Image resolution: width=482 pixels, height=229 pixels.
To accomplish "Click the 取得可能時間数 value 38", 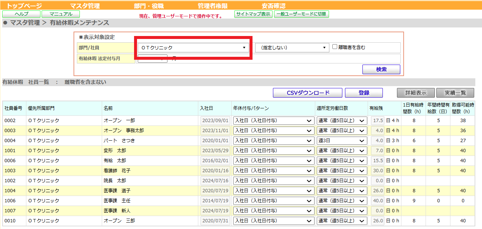I will 463,121.
